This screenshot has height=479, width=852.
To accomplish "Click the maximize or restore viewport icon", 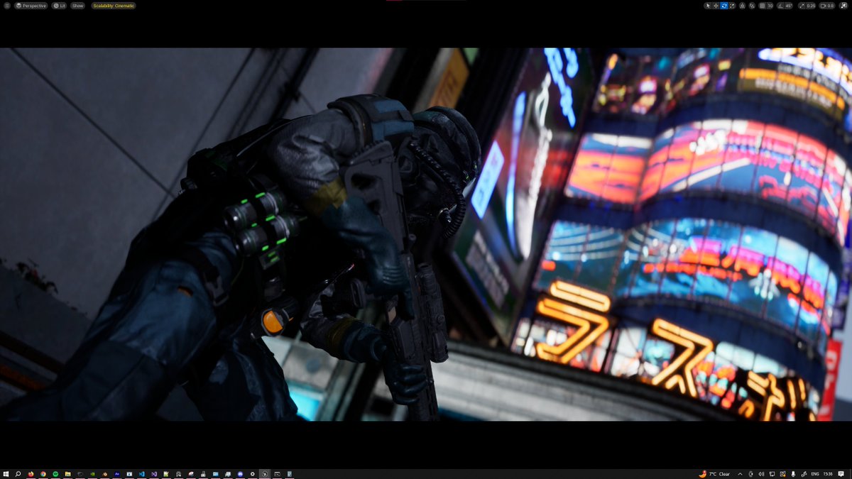I will pyautogui.click(x=843, y=6).
